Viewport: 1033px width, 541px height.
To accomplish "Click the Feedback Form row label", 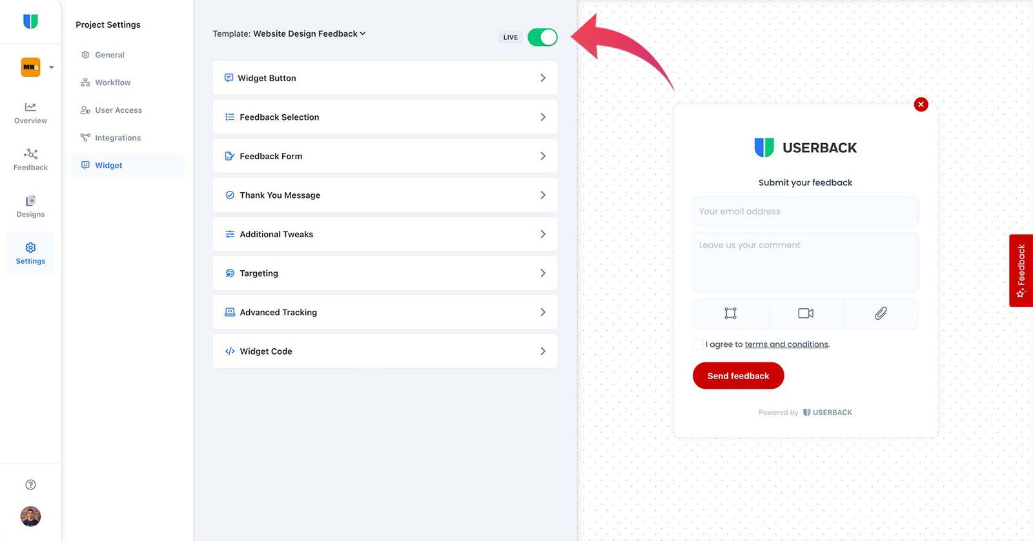I will 271,156.
